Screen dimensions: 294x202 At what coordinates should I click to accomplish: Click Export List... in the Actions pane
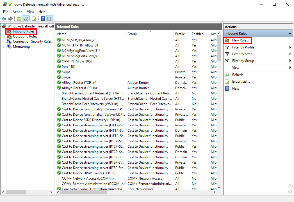coord(241,82)
